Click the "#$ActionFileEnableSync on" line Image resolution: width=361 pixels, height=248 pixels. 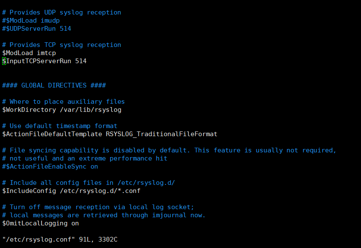[50, 167]
